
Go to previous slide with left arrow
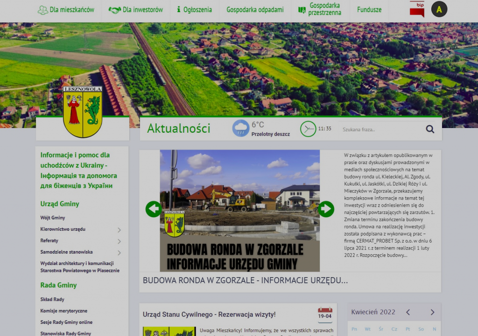(154, 209)
